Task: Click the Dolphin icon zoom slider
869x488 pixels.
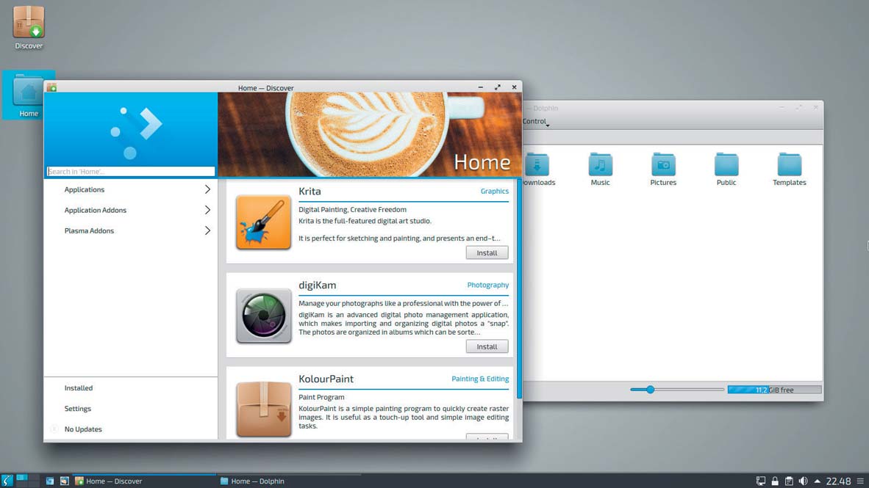Action: coord(676,390)
